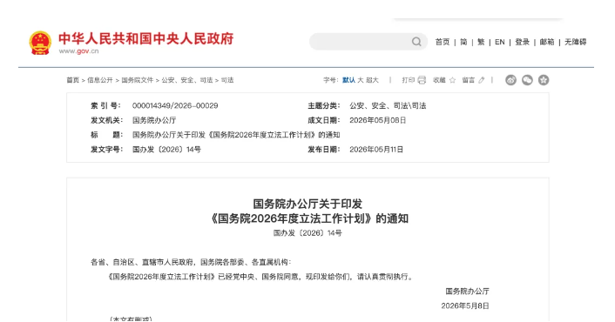Screen dimensions: 615x322
Task: Click body paragraph beginning 《国务院2026年度立法工作计划》已经
Action: (260, 277)
